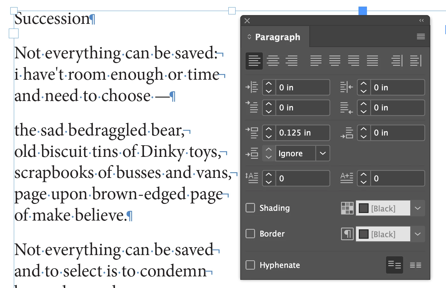Choose Justify with last line aligned right

[353, 61]
